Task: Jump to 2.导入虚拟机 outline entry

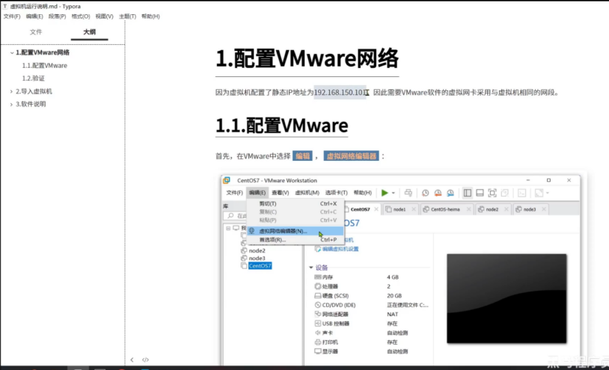Action: 34,91
